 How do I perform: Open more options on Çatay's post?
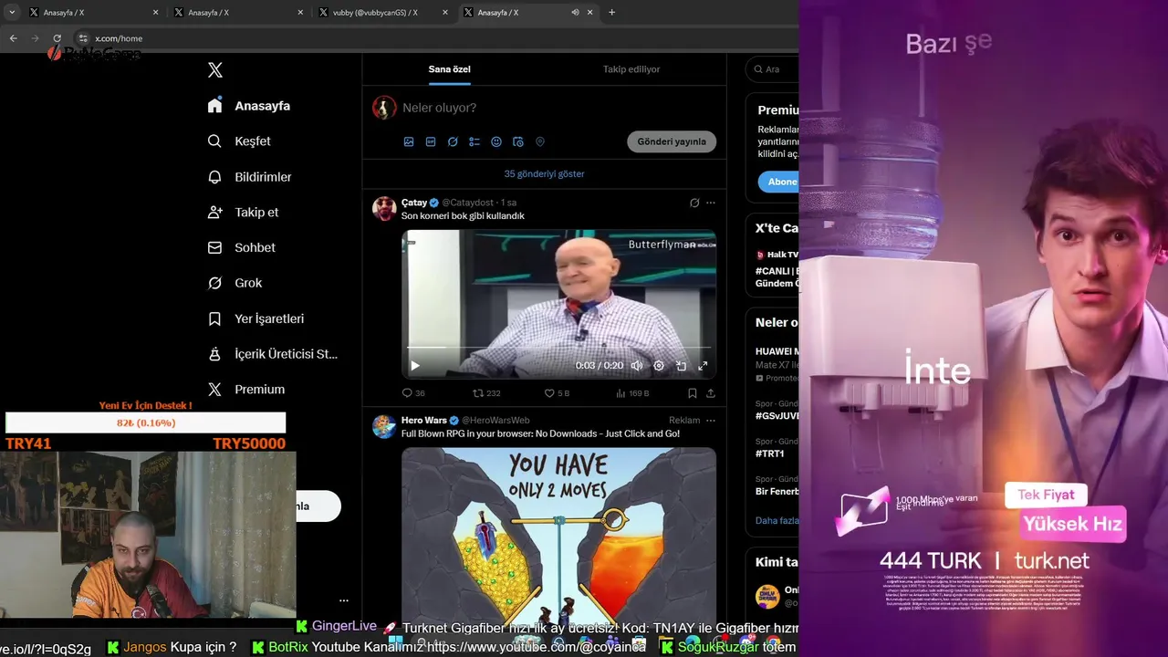point(711,203)
